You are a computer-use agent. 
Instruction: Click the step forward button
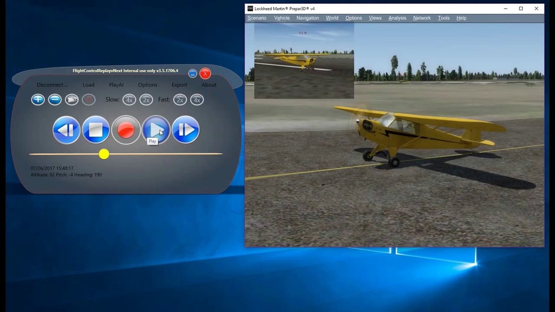(x=186, y=130)
